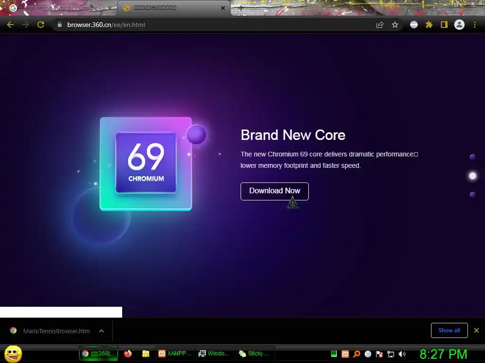485x363 pixels.
Task: Minimize the Chrome window
Action: pos(445,4)
